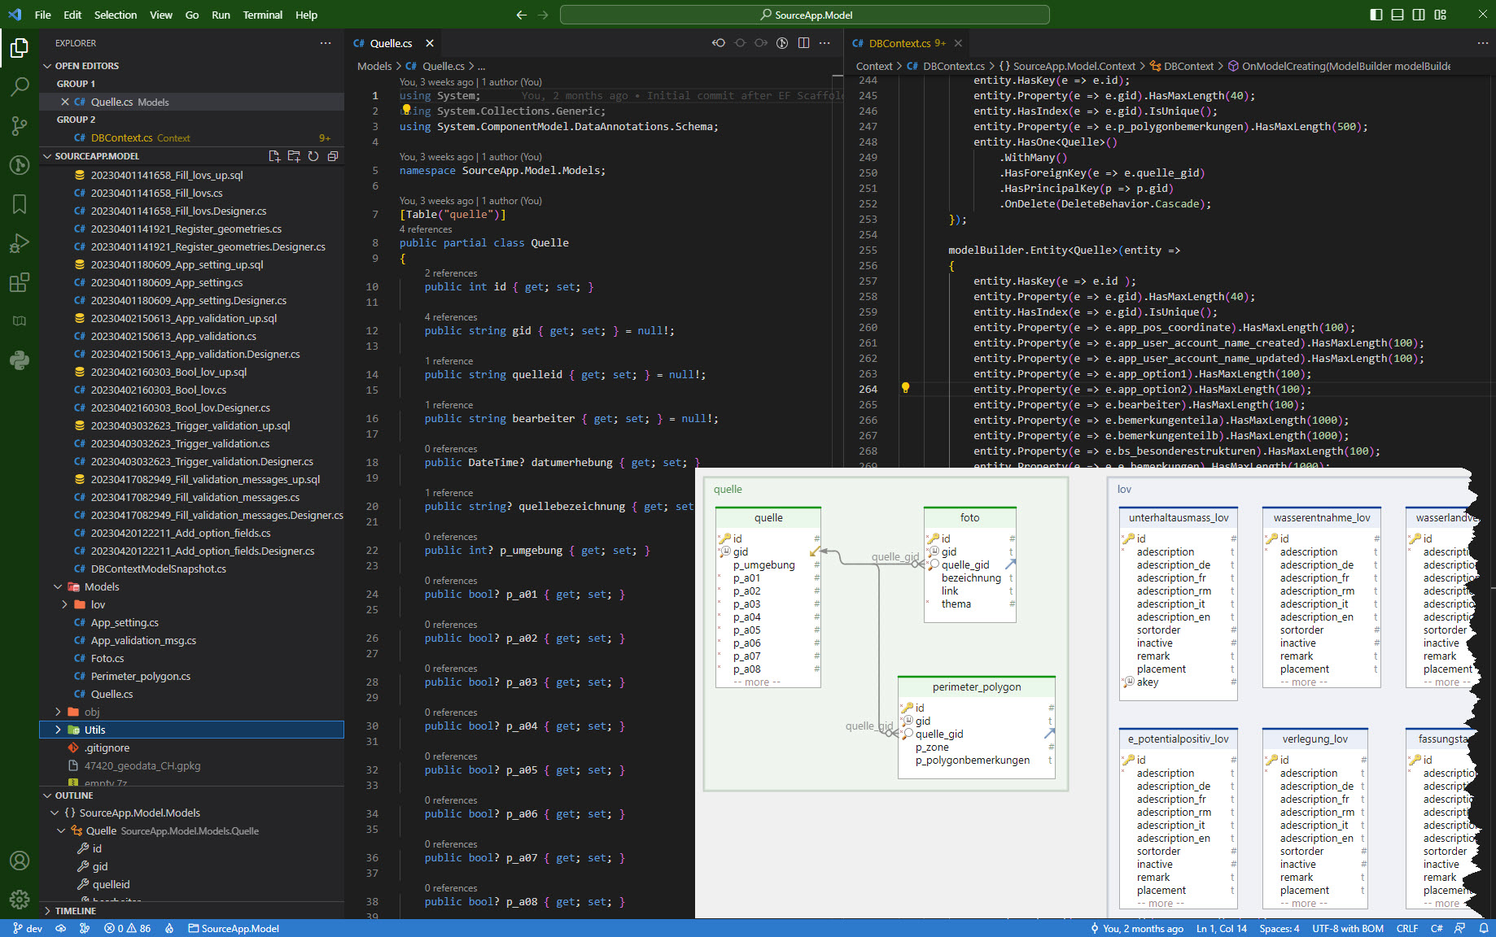This screenshot has width=1496, height=937.
Task: Switch to the DBContext.cs tab
Action: click(x=899, y=43)
